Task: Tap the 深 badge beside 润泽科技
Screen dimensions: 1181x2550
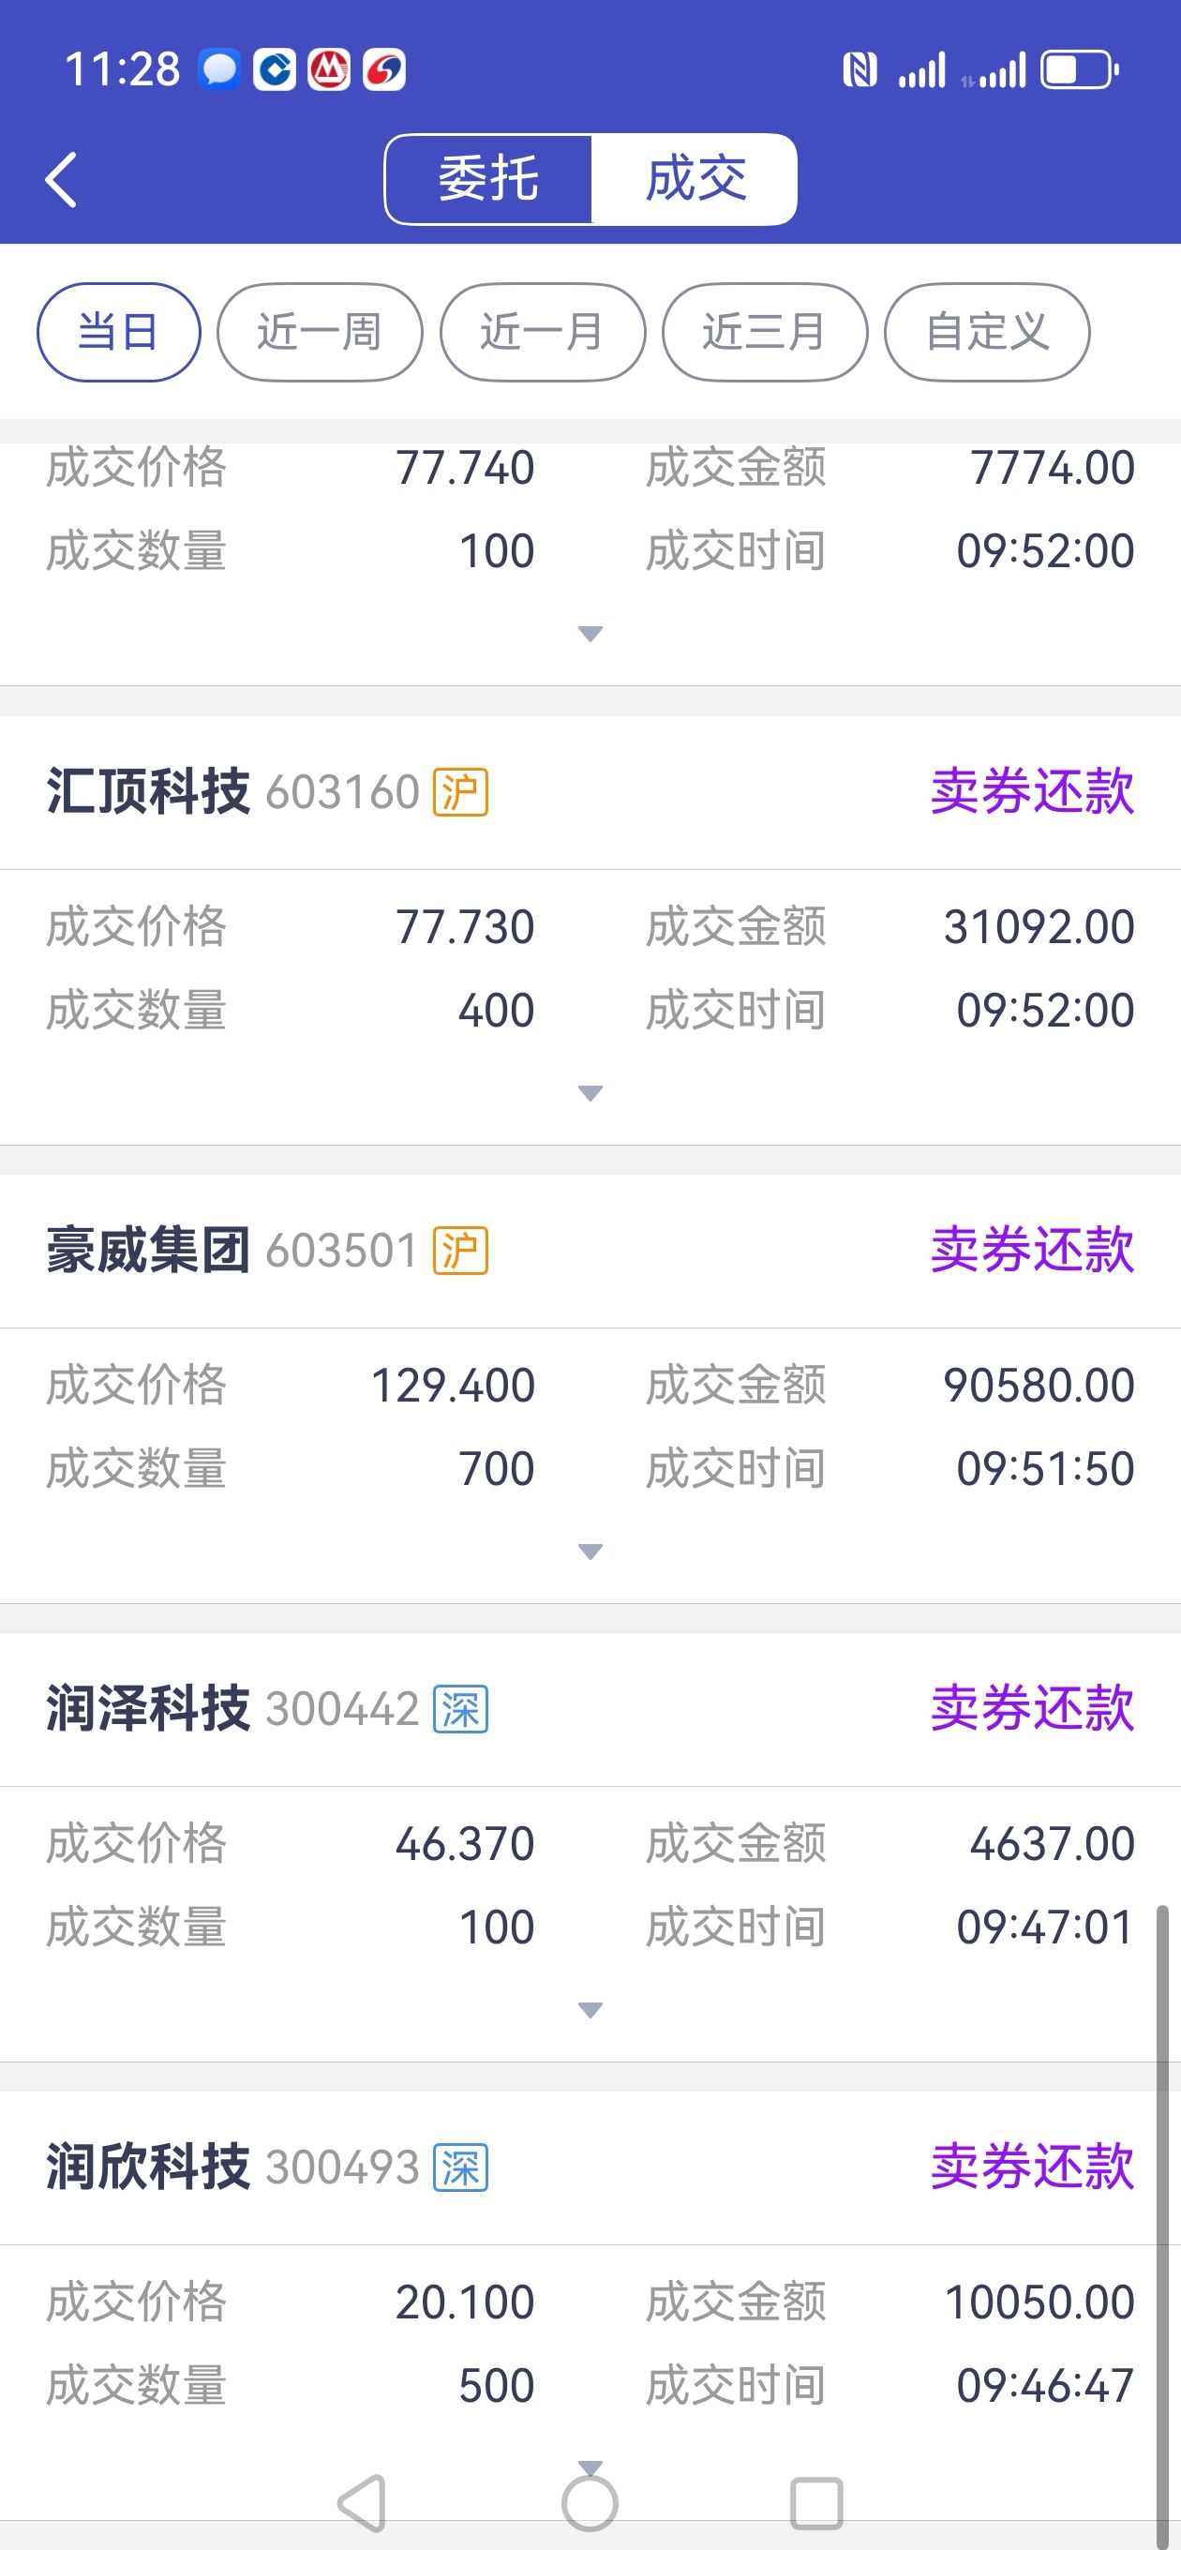Action: [x=460, y=1710]
